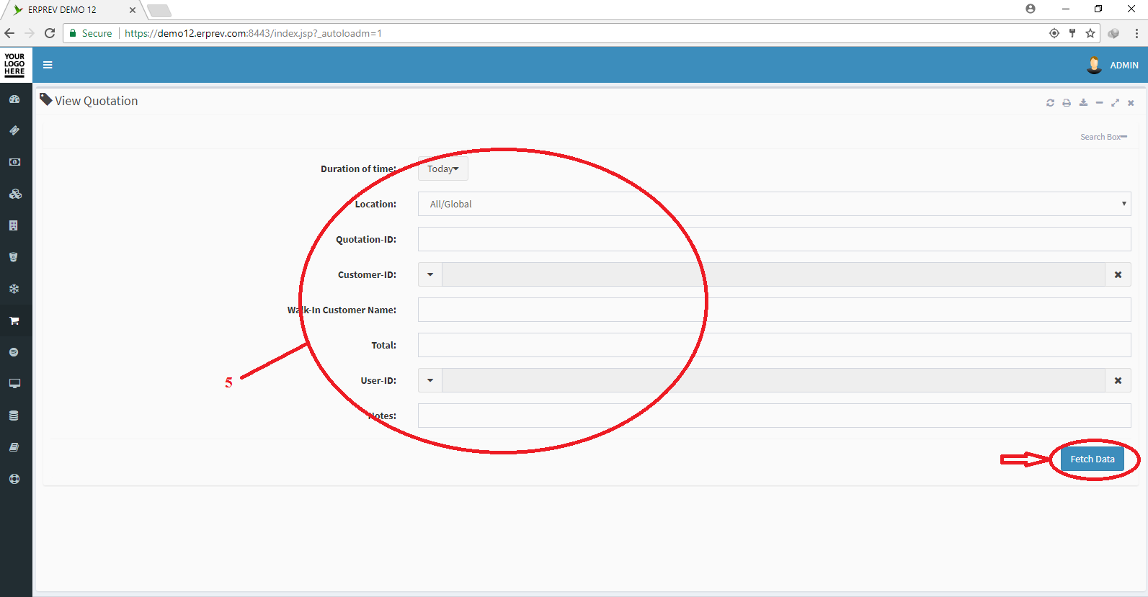1148x597 pixels.
Task: Open the dashboard gauge sidebar icon
Action: pyautogui.click(x=14, y=99)
